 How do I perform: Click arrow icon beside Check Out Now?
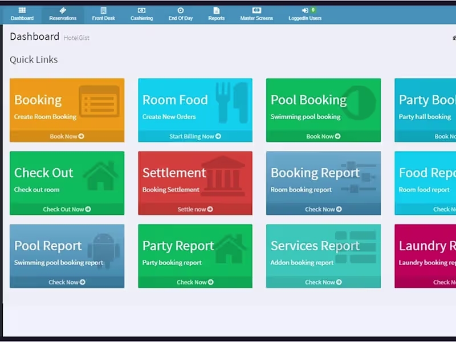[x=88, y=209]
